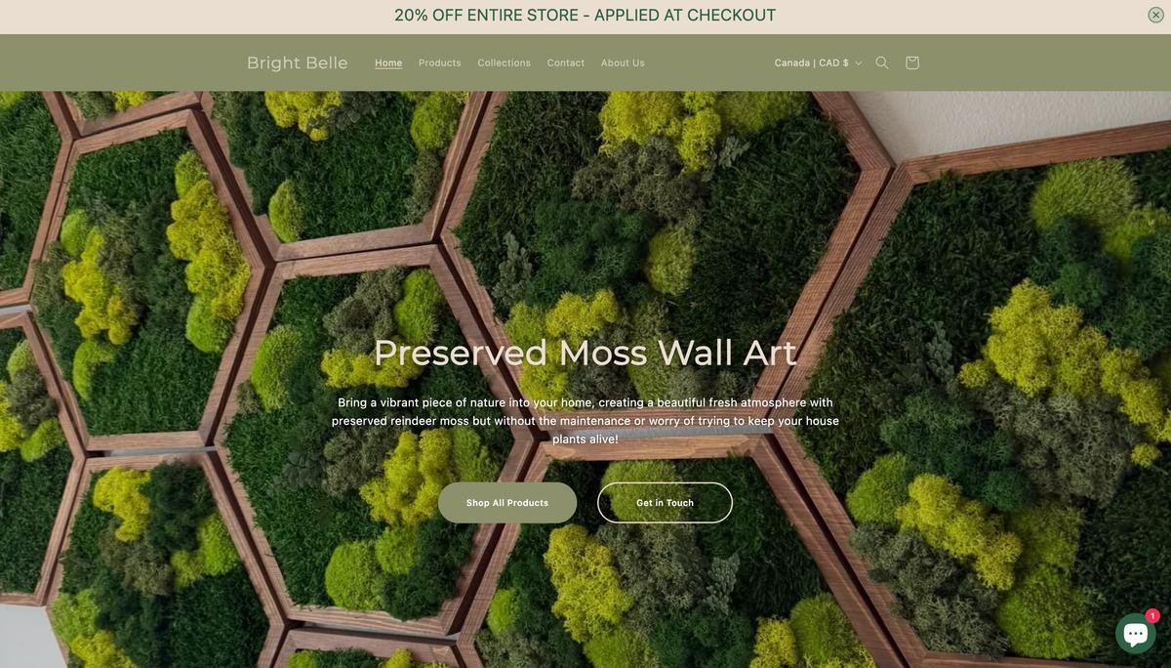
Task: Click the Bright Belle store logo
Action: [298, 63]
